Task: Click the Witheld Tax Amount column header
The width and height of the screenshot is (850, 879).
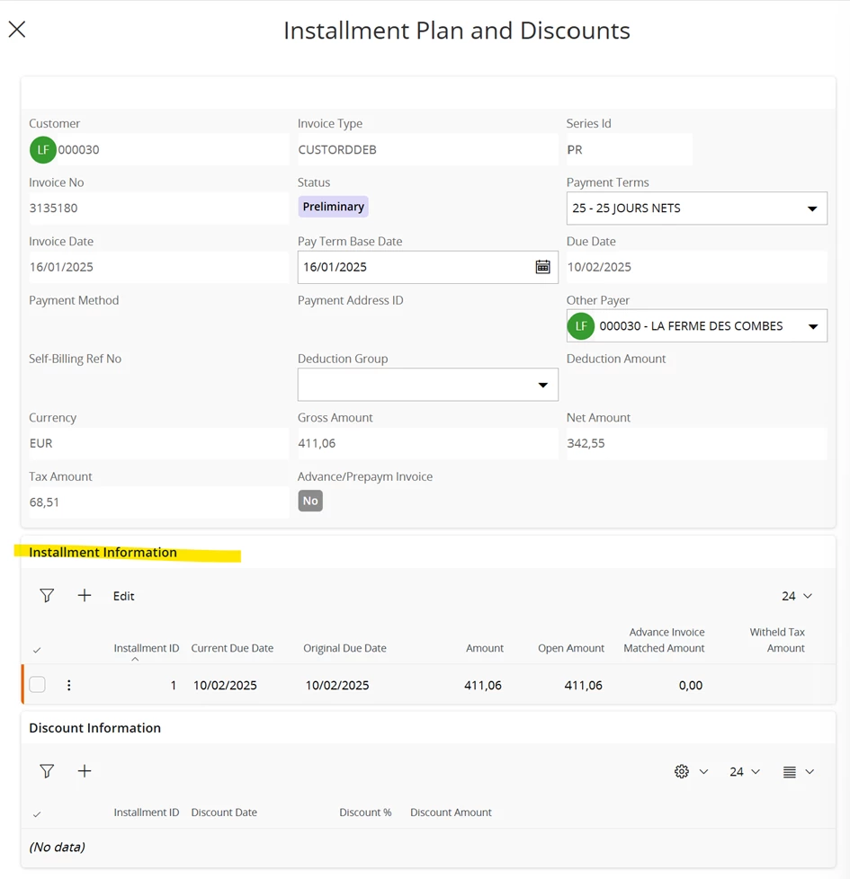Action: point(778,640)
